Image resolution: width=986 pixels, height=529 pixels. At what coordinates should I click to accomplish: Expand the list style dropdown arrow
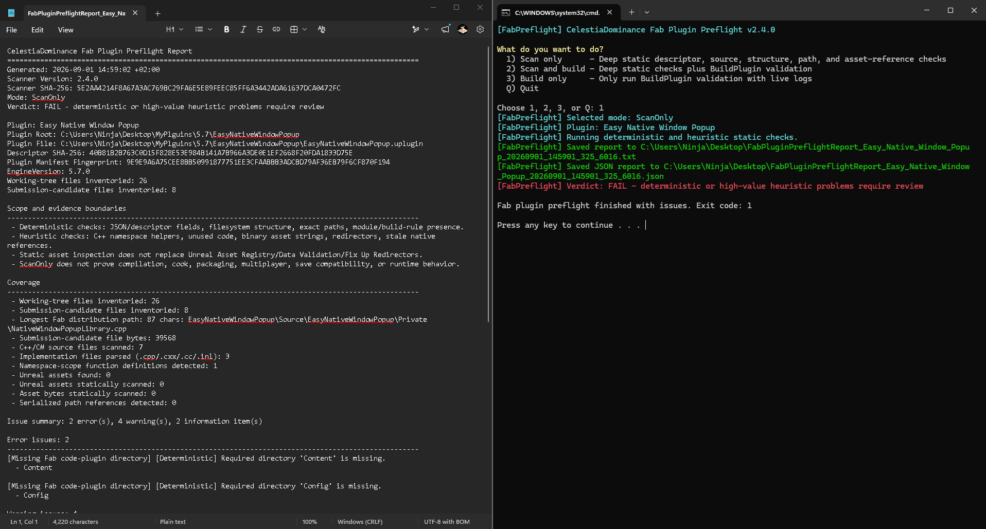coord(210,29)
